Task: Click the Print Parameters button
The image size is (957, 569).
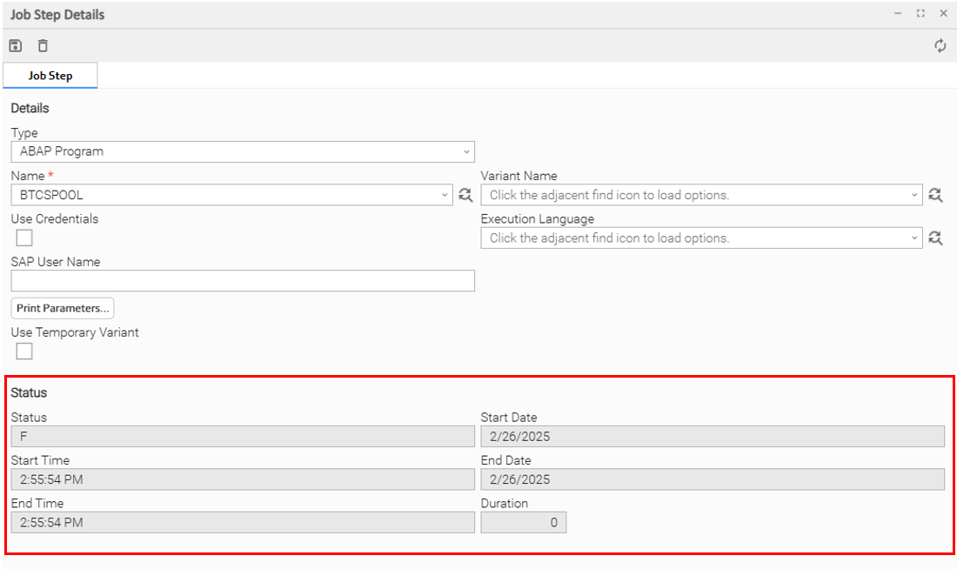Action: point(63,308)
